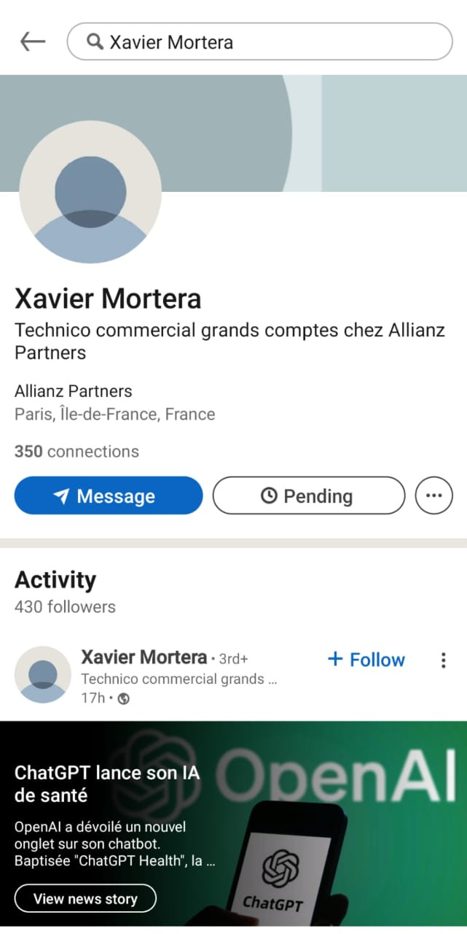Tap the Allianz Partners company line
467x934 pixels.
point(74,391)
